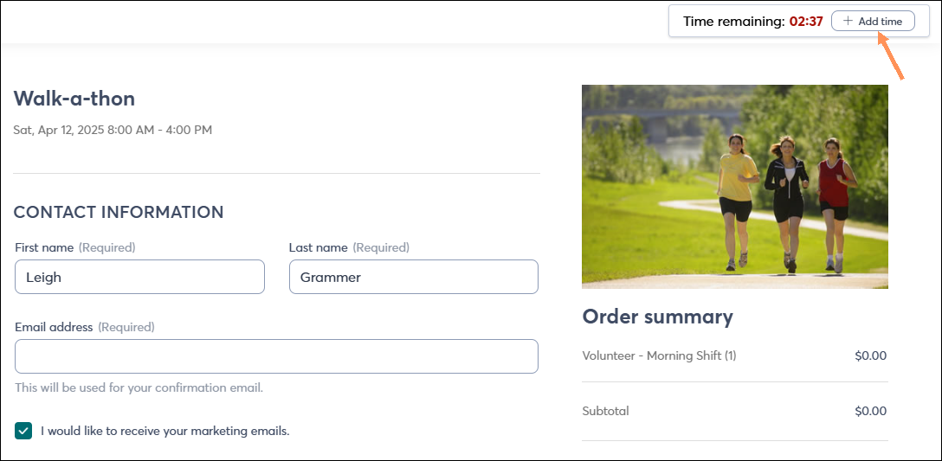This screenshot has width=942, height=461.
Task: Click the Last name field containing Grammer
Action: pos(413,277)
